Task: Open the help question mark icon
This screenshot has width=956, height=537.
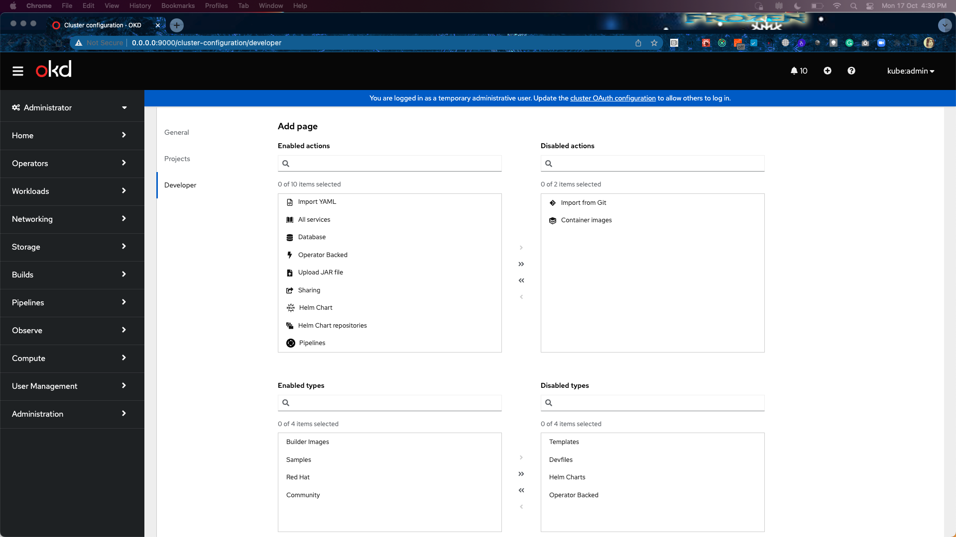Action: 851,71
